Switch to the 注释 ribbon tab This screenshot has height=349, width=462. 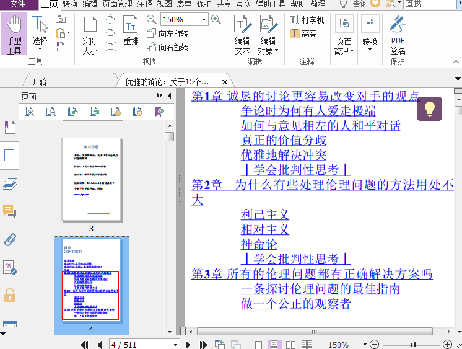pyautogui.click(x=144, y=4)
